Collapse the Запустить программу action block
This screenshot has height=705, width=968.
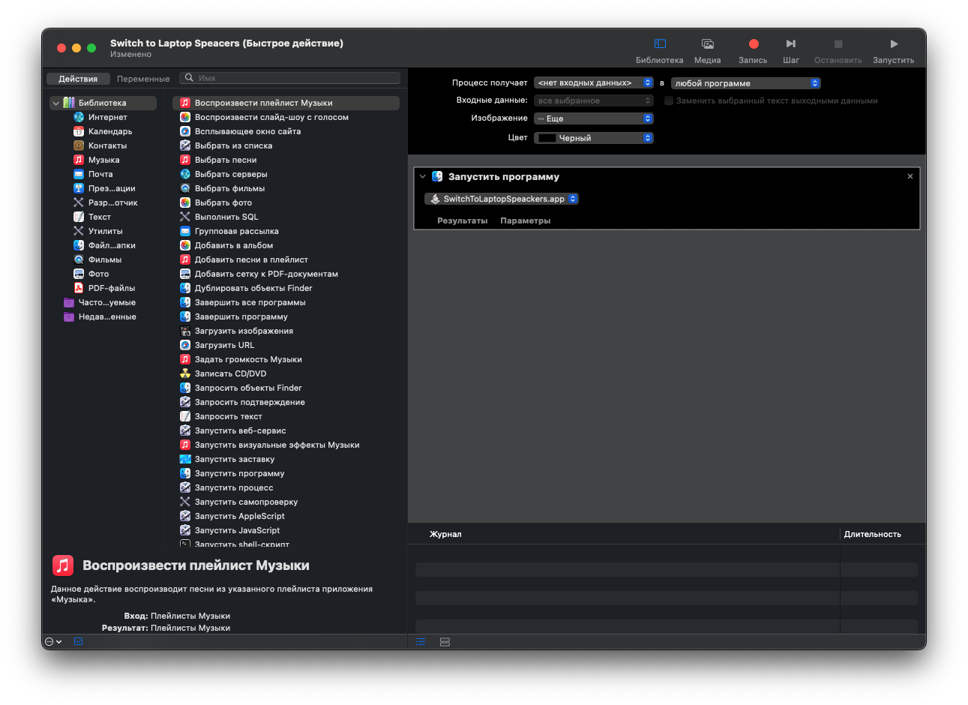click(x=422, y=177)
